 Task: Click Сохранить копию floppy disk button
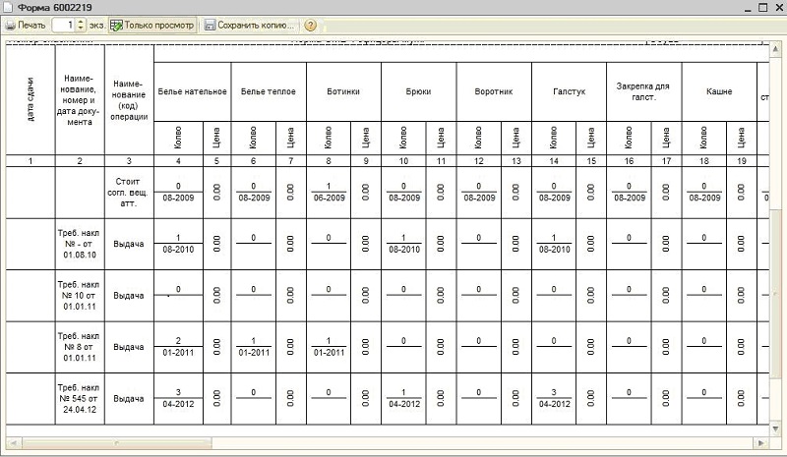250,25
